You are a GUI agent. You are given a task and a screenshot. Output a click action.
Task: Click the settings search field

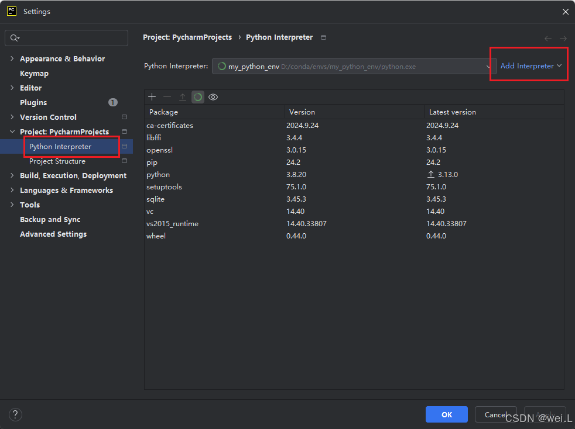click(66, 38)
